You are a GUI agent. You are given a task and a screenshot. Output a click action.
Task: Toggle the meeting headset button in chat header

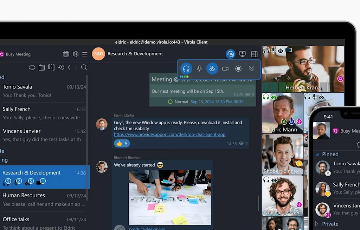[x=230, y=54]
